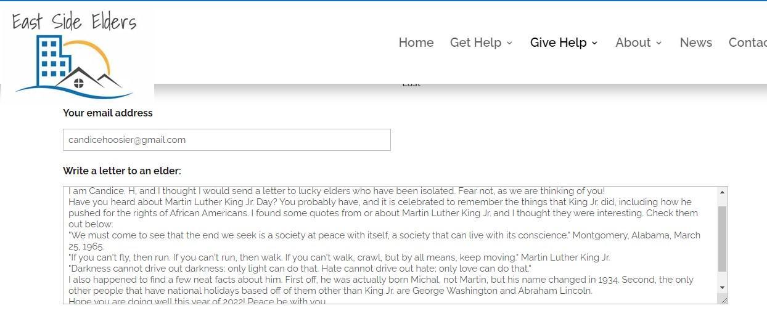Click the textarea scroll up arrow
The image size is (767, 324).
tap(722, 193)
